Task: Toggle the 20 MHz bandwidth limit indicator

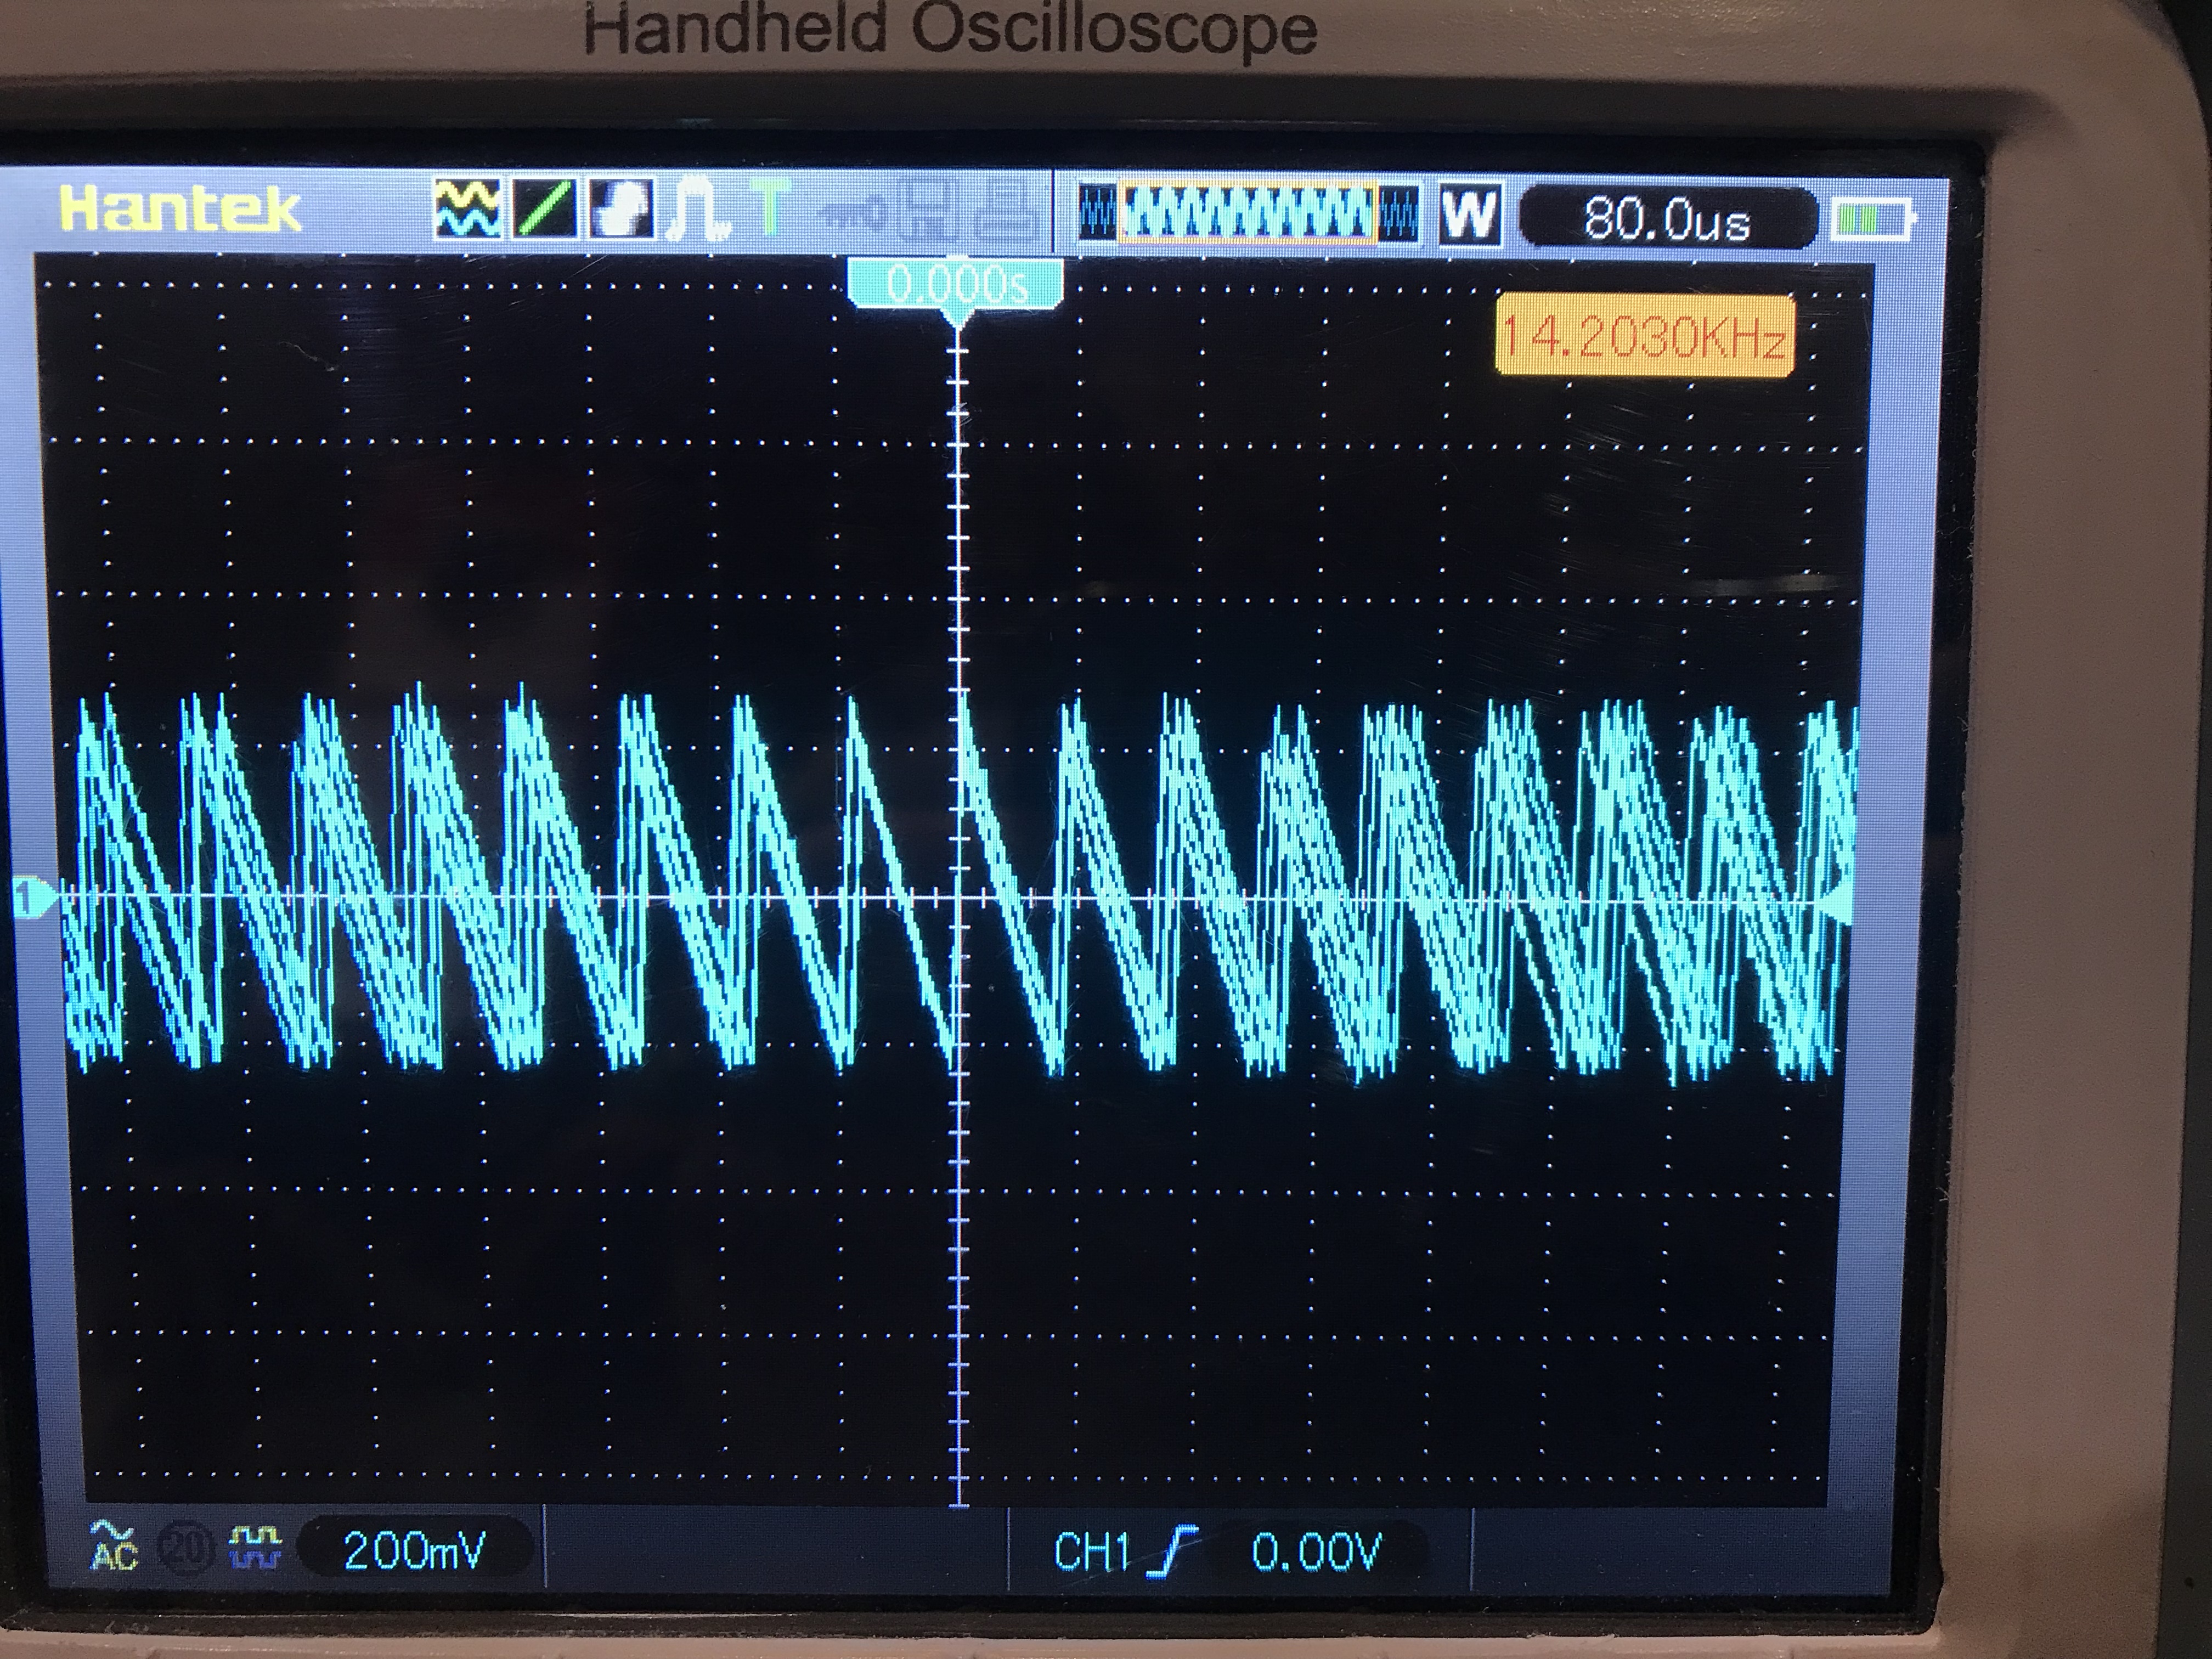Action: (x=187, y=1547)
